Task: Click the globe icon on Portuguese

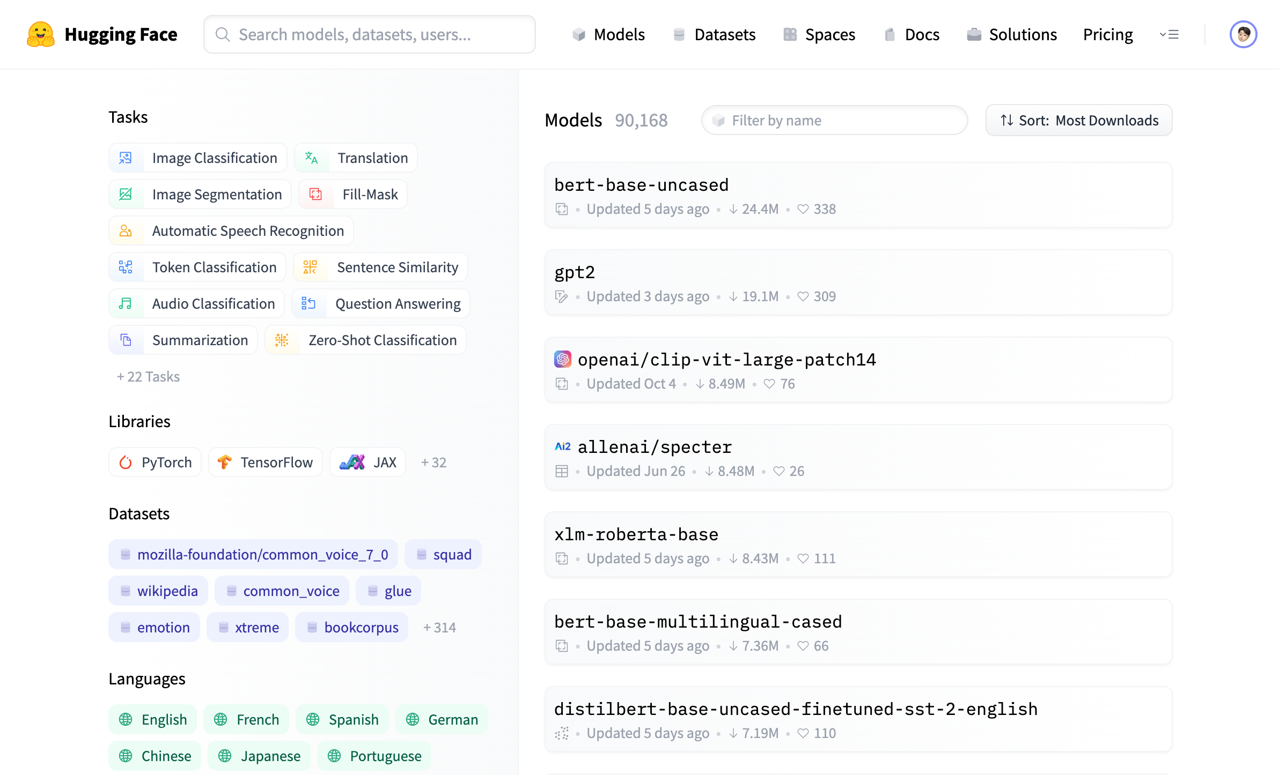Action: coord(334,756)
